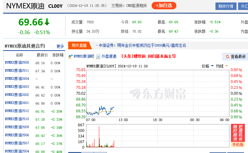The height and width of the screenshot is (153, 248).
Task: Open the 外盘速递 link
Action: click(109, 56)
